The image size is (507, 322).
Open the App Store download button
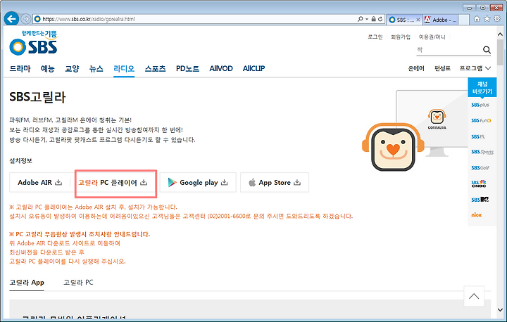point(275,183)
